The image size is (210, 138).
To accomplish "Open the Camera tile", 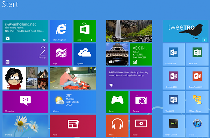I will [x=141, y=102].
